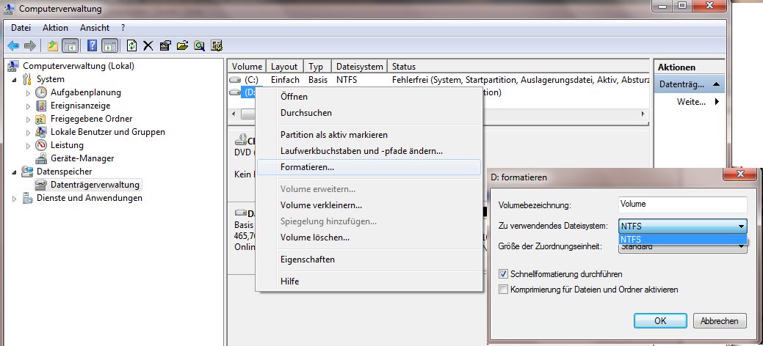
Task: Click the folder Up one level icon
Action: [53, 45]
